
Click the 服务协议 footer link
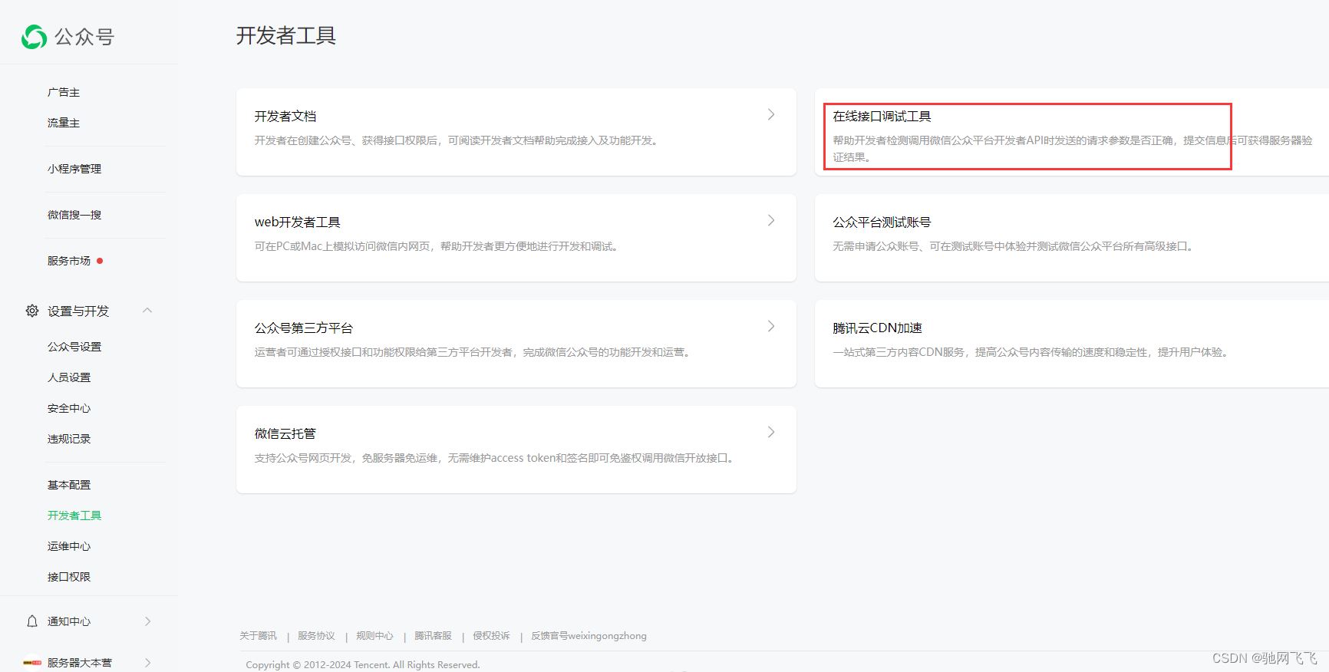pos(316,636)
